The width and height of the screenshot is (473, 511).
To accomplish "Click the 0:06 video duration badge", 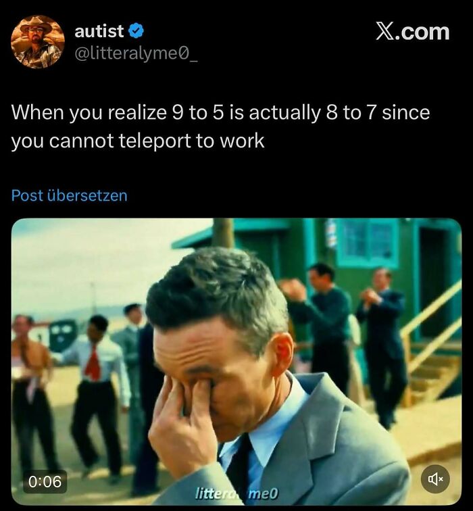I will pos(45,481).
